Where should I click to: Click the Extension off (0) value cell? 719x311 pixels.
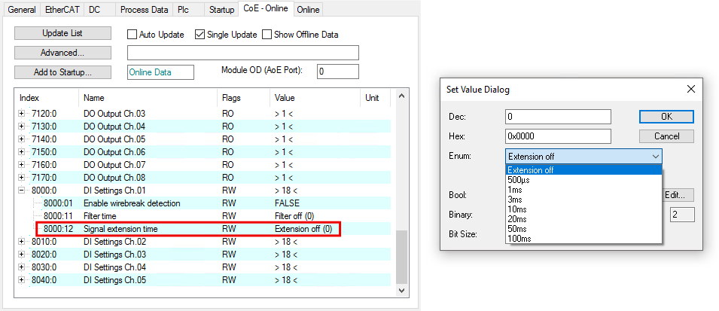click(x=303, y=229)
